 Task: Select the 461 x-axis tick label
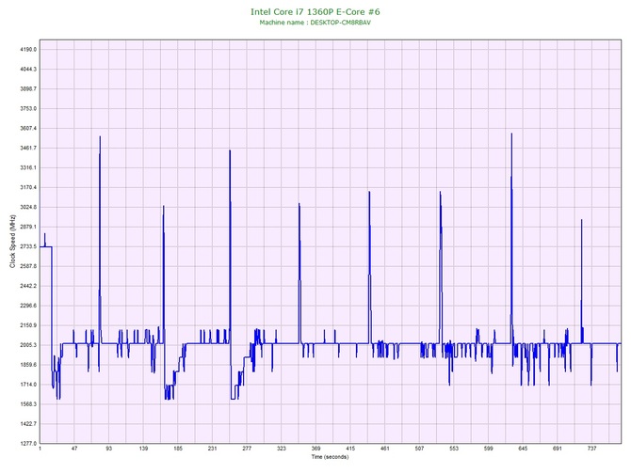[384, 449]
